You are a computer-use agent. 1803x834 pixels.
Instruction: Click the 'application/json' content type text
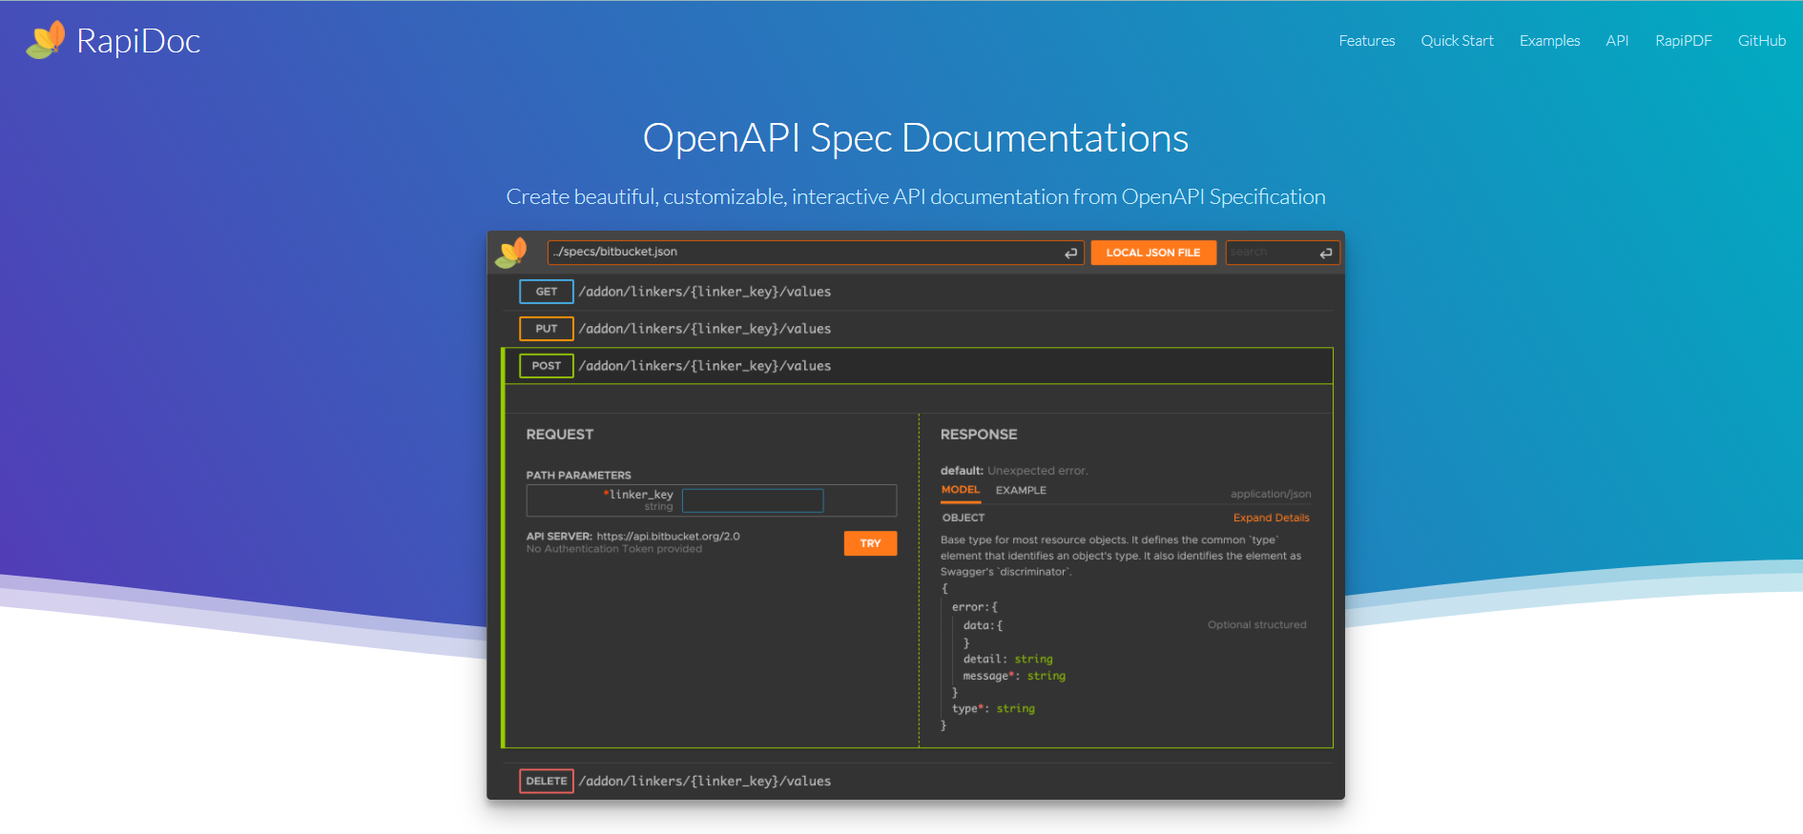click(1271, 494)
